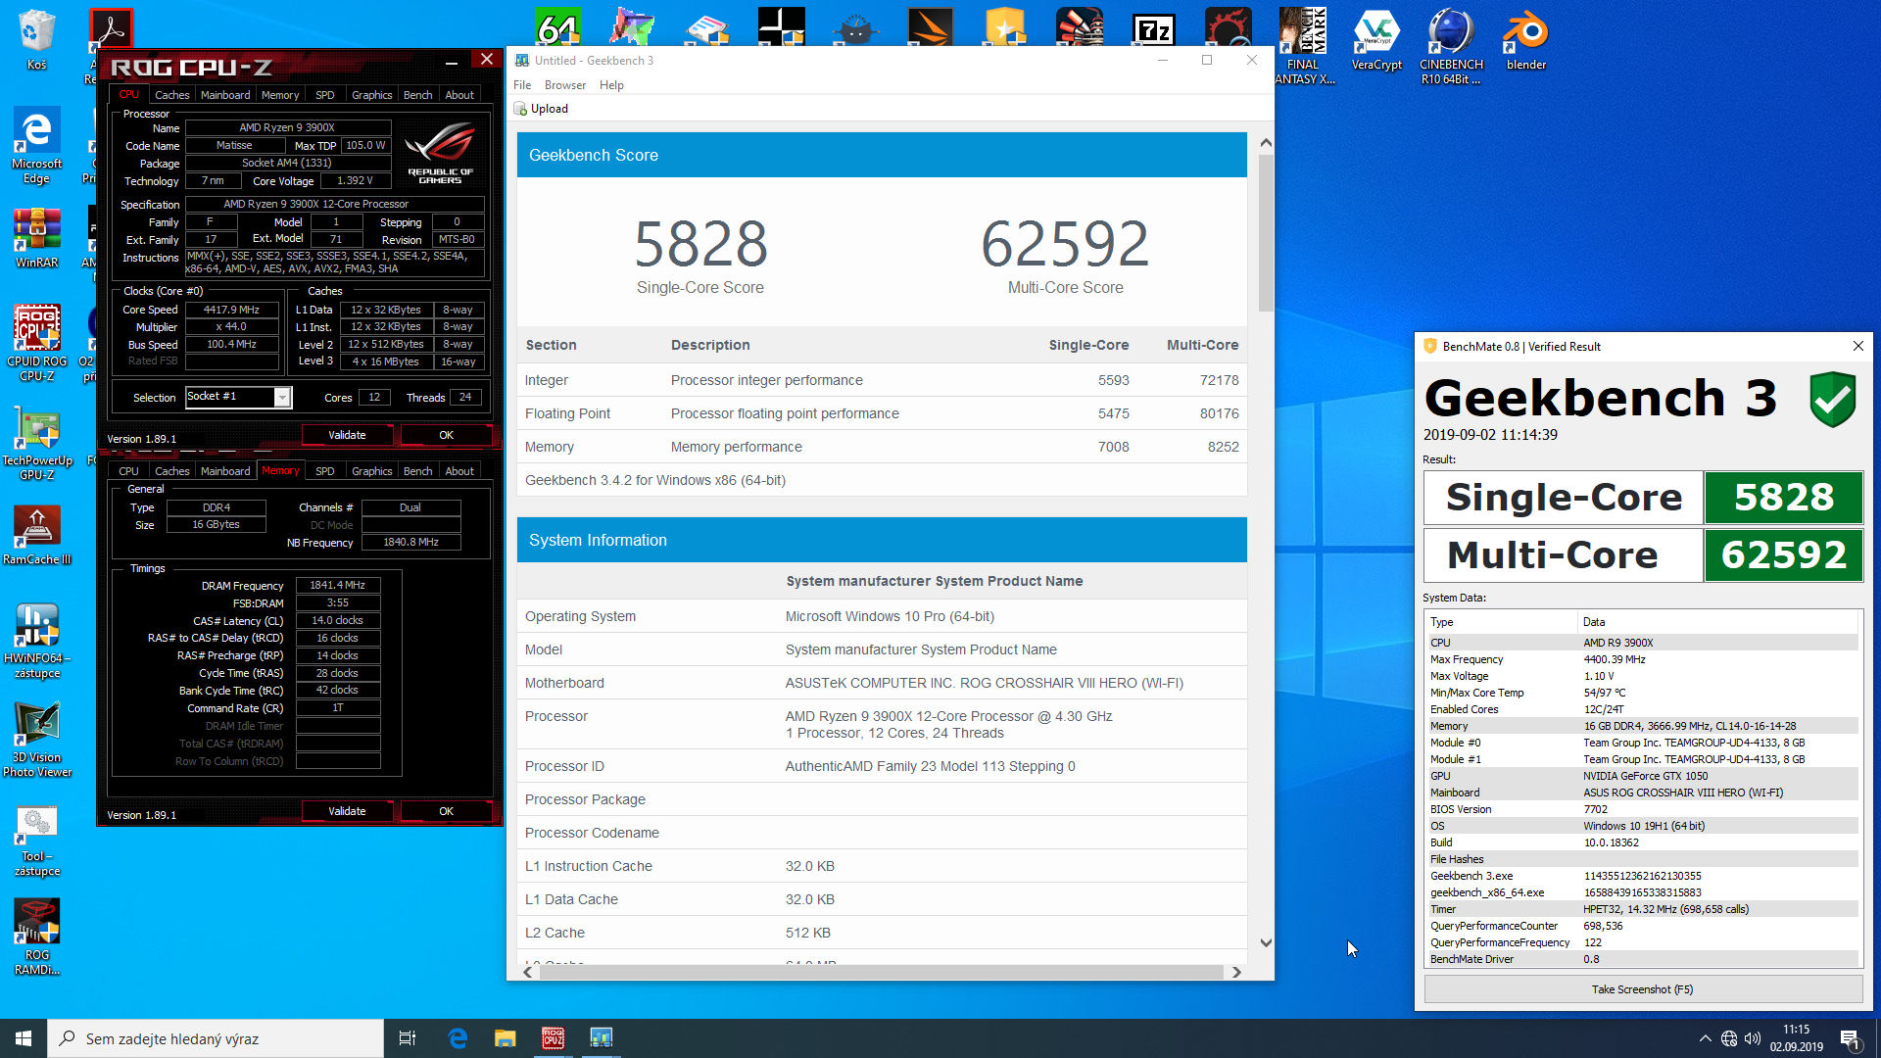
Task: Switch to Bench tab in the upper CPU-Z window
Action: (x=418, y=95)
